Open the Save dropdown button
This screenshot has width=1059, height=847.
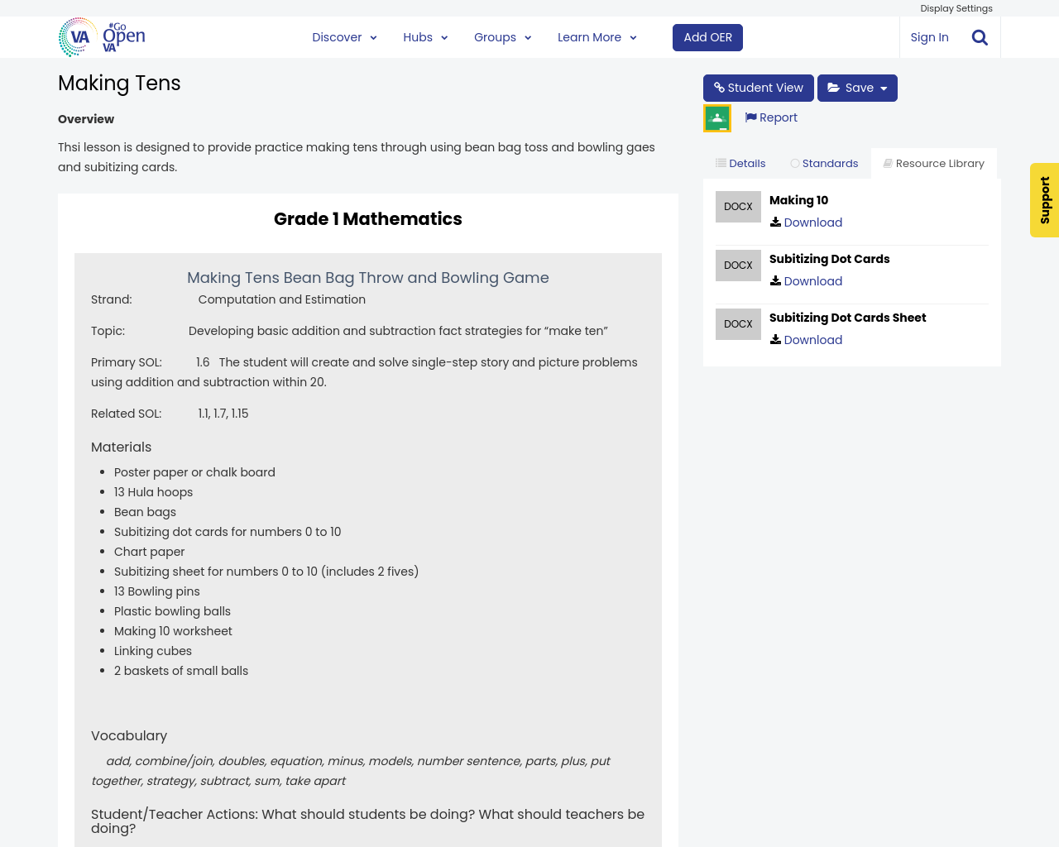[x=857, y=88]
